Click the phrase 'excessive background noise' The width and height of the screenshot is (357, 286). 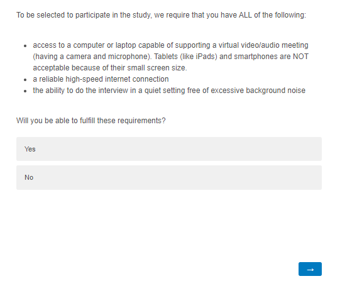(x=258, y=91)
